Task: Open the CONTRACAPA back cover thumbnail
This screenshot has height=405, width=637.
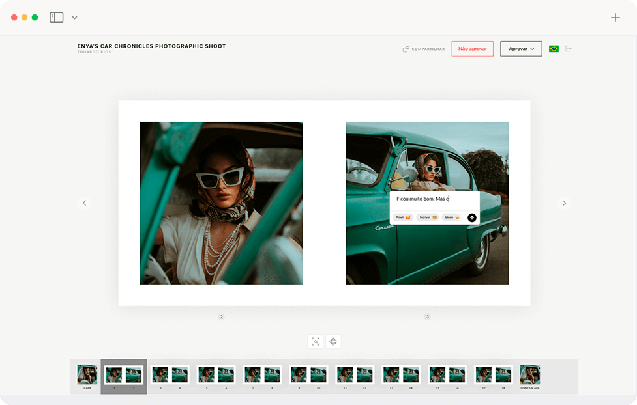Action: click(530, 375)
